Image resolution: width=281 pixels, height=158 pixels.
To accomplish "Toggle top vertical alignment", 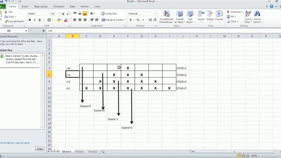I will click(75, 14).
